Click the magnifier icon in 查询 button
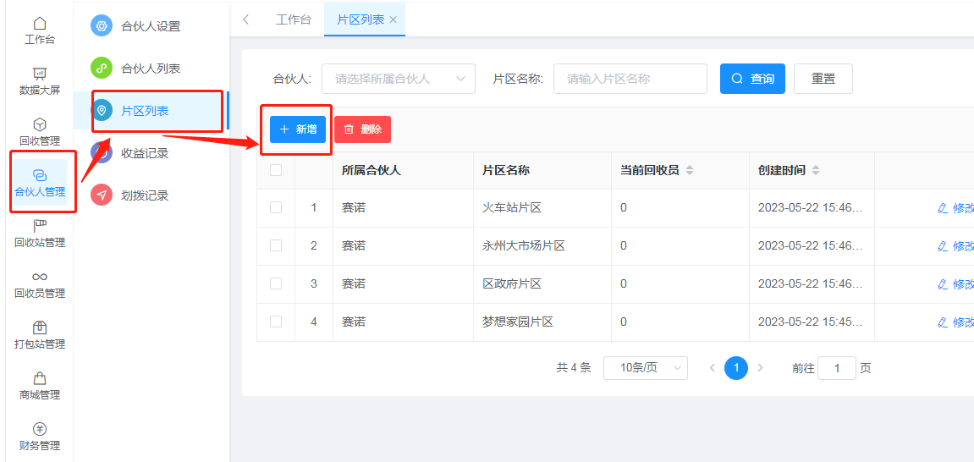The image size is (974, 462). pos(737,79)
